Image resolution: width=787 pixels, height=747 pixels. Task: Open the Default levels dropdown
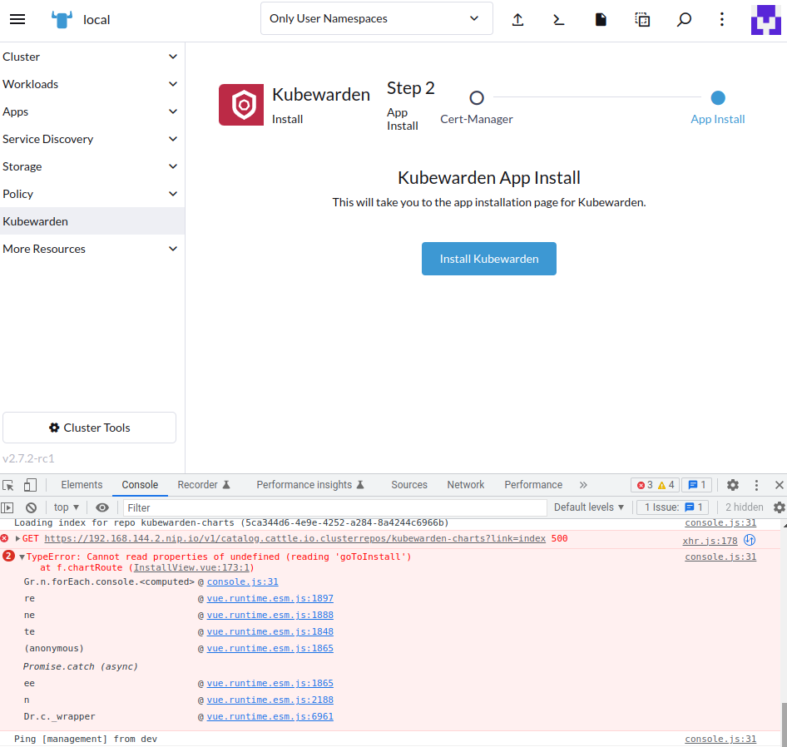[x=588, y=507]
